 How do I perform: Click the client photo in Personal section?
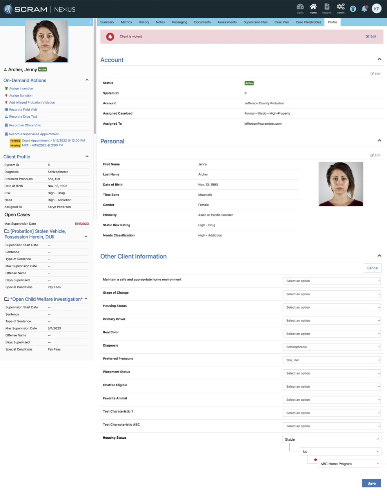tap(341, 184)
